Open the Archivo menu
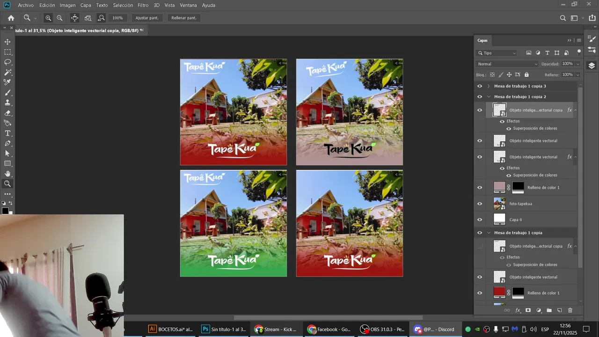The height and width of the screenshot is (337, 599). point(26,5)
